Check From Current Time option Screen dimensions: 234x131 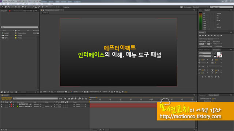tap(200, 47)
